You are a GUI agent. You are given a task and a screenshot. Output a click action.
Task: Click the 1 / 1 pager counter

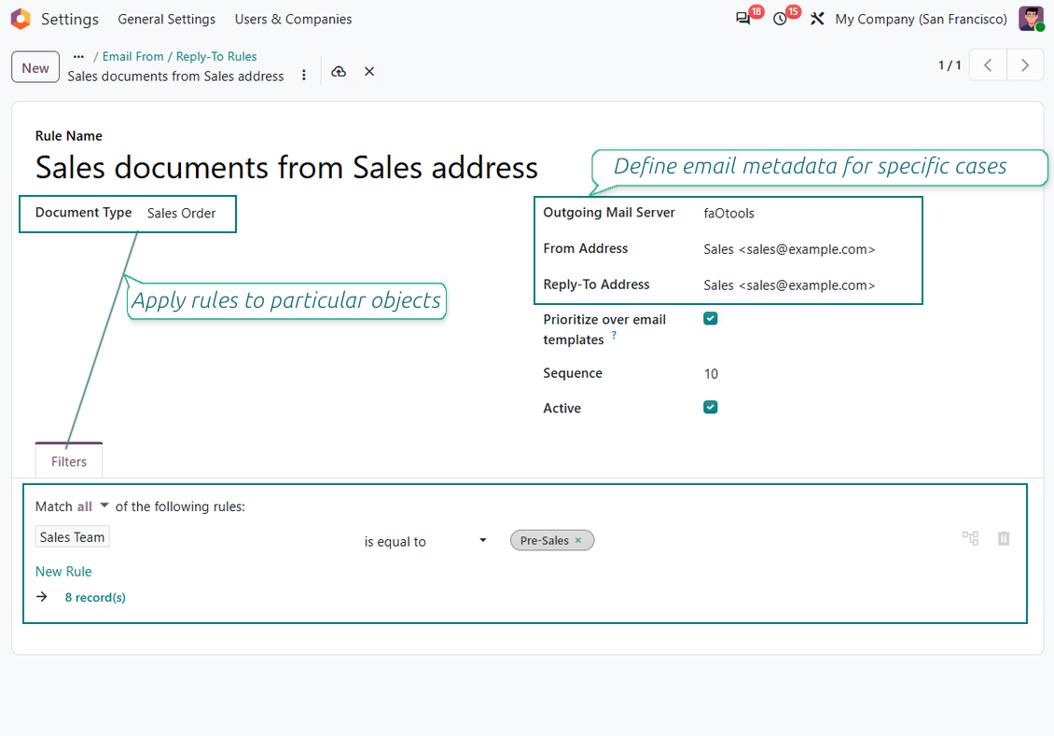click(950, 65)
